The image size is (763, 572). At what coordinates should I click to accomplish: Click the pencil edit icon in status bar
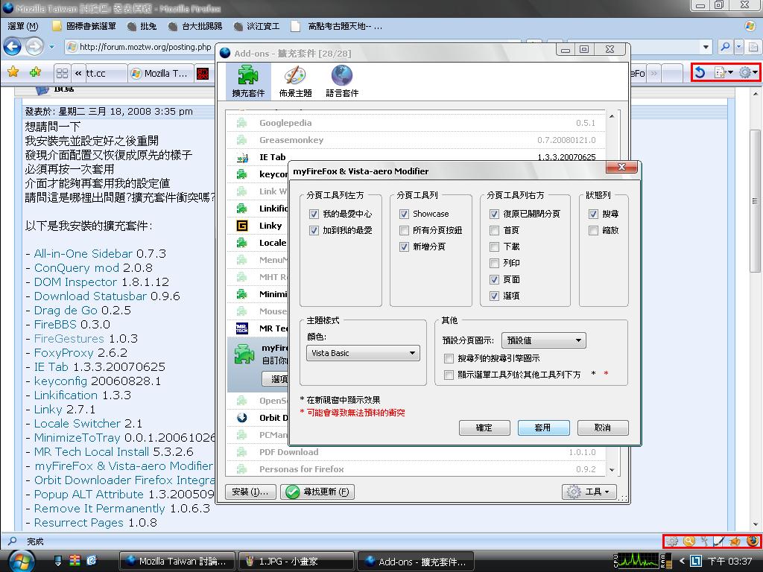coord(719,541)
